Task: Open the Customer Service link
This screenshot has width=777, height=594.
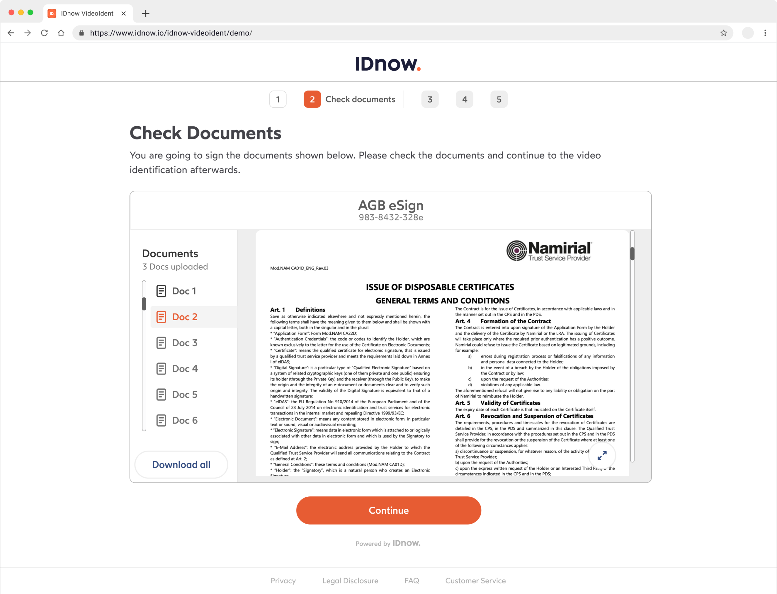Action: 476,581
